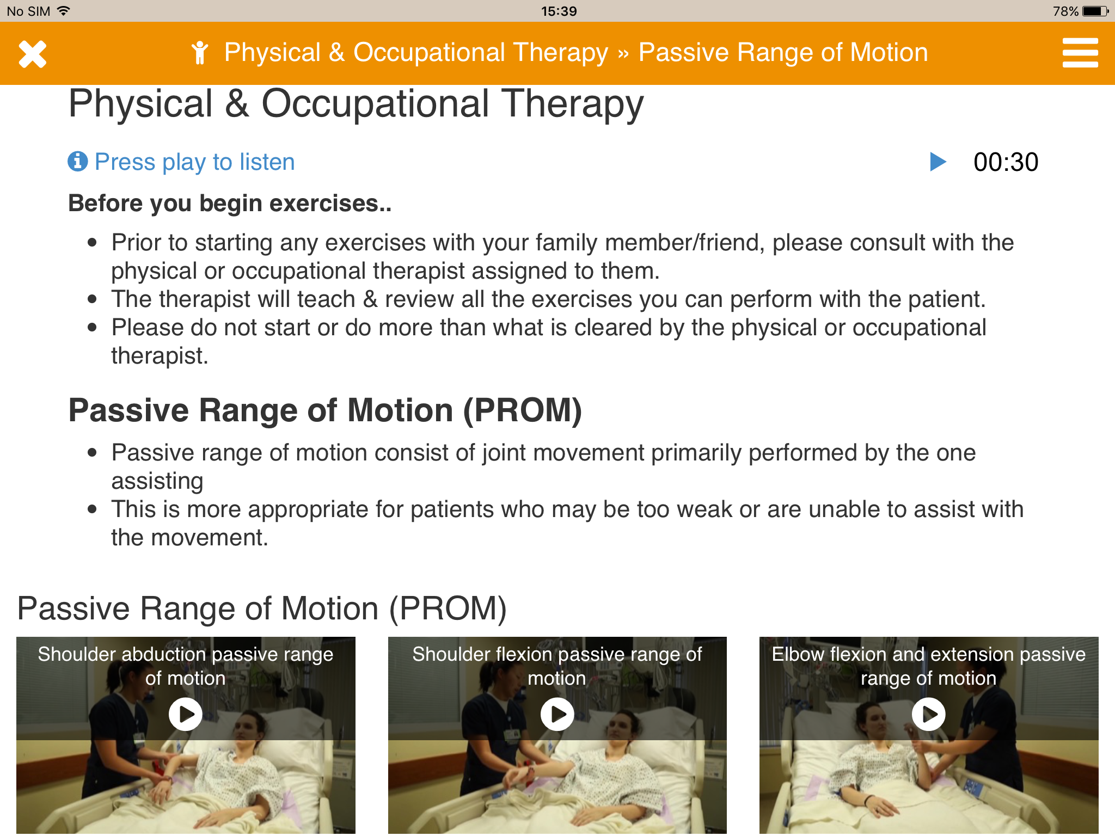Tap the battery indicator in status bar
Viewport: 1115px width, 836px height.
point(1095,11)
